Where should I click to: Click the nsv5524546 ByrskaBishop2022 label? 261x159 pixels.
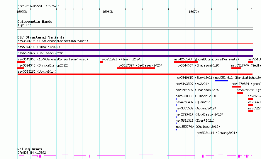[43, 65]
